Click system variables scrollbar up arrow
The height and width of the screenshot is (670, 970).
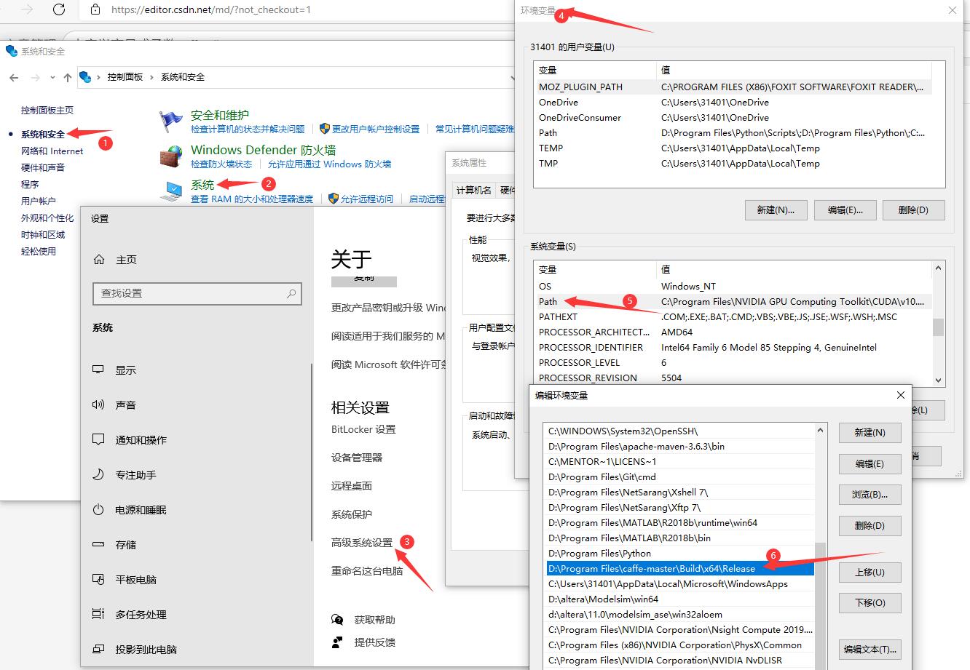[x=938, y=268]
